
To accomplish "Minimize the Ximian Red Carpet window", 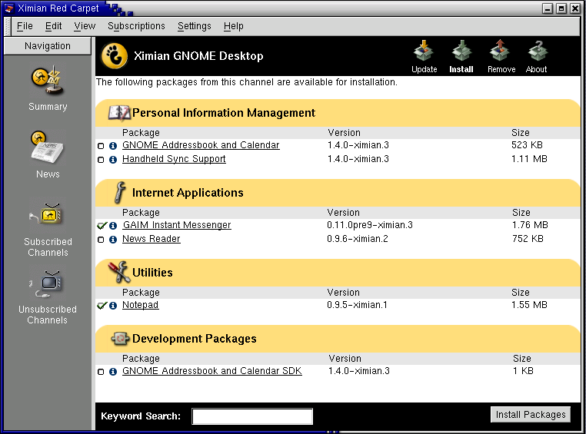I will pos(548,8).
